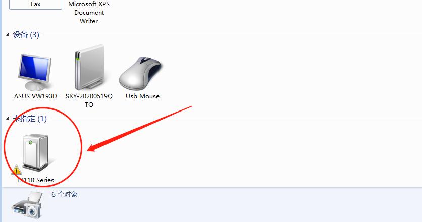Select the ASUS VW193D monitor icon
422x222 pixels.
click(x=35, y=72)
